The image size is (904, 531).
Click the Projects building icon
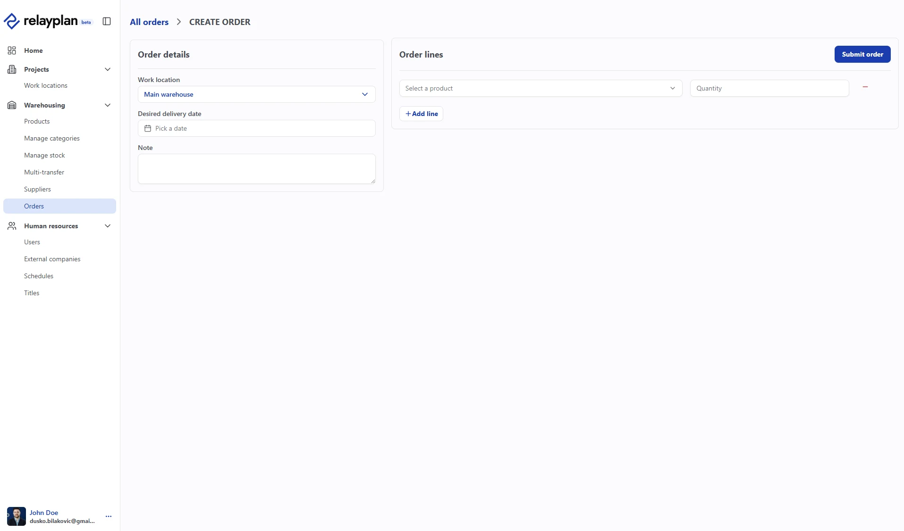point(12,69)
